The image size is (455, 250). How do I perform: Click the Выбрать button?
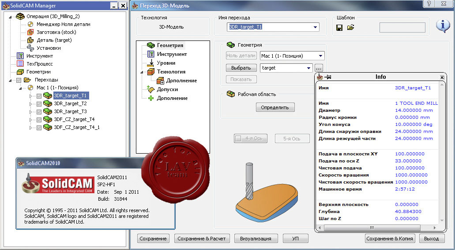pyautogui.click(x=241, y=68)
